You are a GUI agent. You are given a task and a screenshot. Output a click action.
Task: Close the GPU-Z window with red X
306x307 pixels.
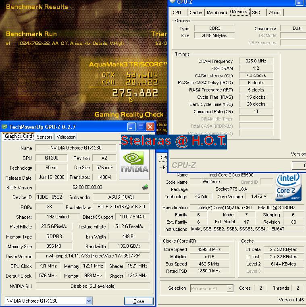[150, 127]
